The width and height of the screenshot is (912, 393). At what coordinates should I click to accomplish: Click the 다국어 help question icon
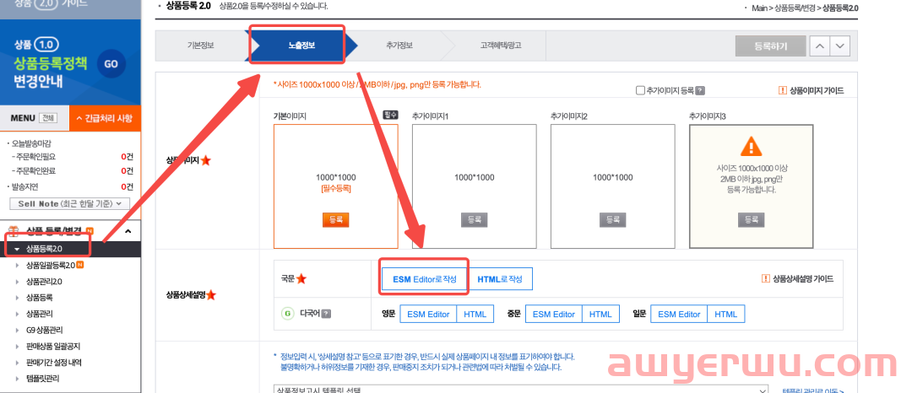tap(326, 314)
